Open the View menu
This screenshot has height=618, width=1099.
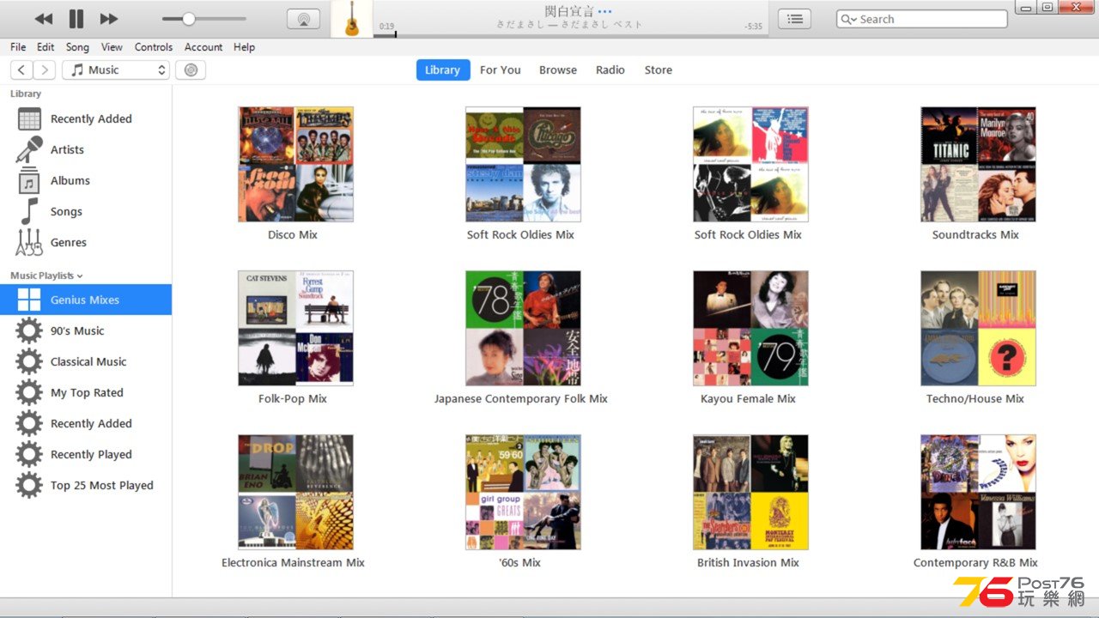(x=112, y=47)
